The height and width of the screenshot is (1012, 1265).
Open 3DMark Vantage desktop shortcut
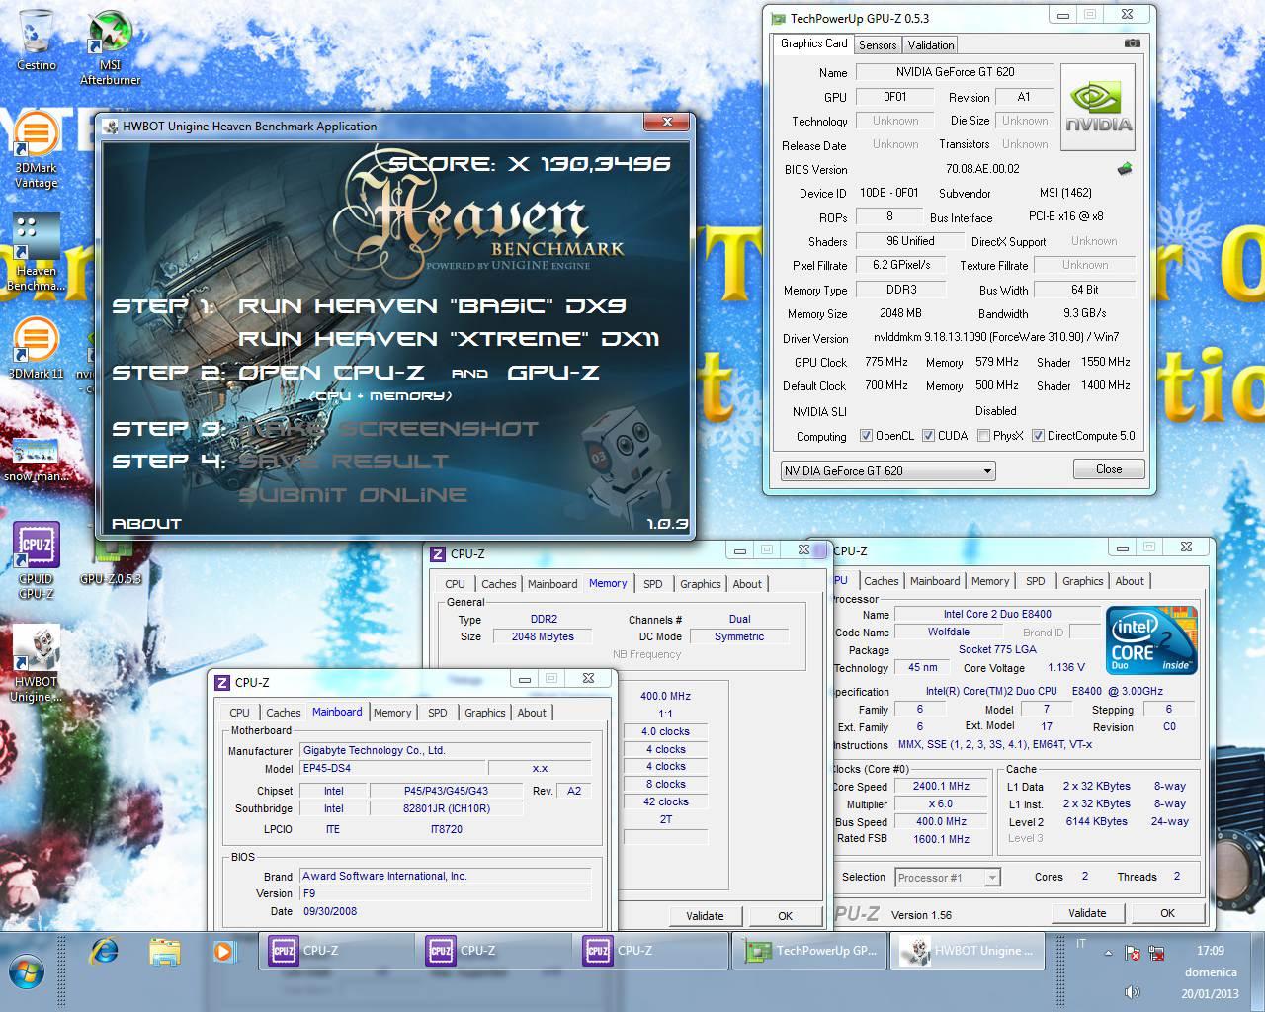point(37,150)
